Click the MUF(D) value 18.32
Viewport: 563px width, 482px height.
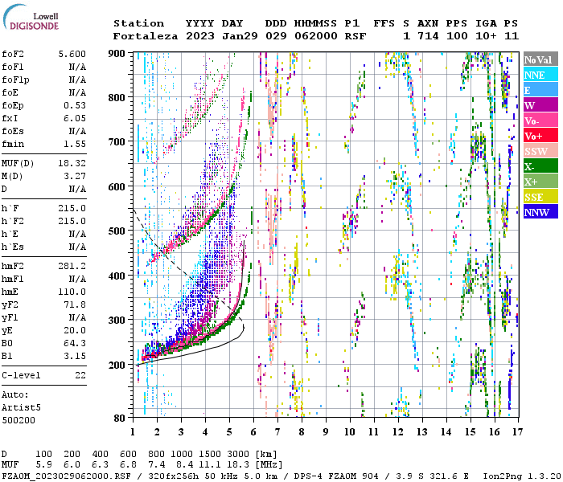tap(72, 164)
